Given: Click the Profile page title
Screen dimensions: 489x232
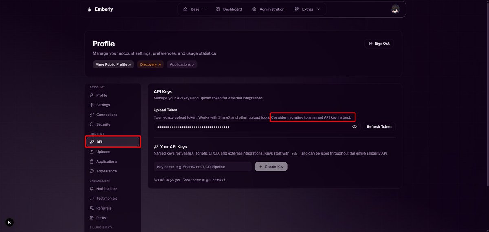Looking at the screenshot, I should coord(104,44).
